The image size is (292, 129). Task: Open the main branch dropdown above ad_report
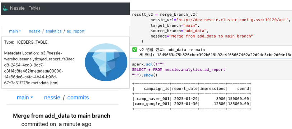coord(15,31)
